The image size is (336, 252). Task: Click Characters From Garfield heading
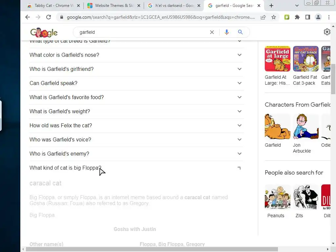(298, 105)
